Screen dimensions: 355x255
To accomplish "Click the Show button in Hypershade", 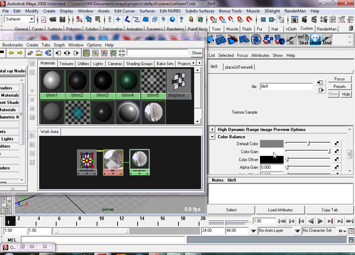I will [x=197, y=53].
